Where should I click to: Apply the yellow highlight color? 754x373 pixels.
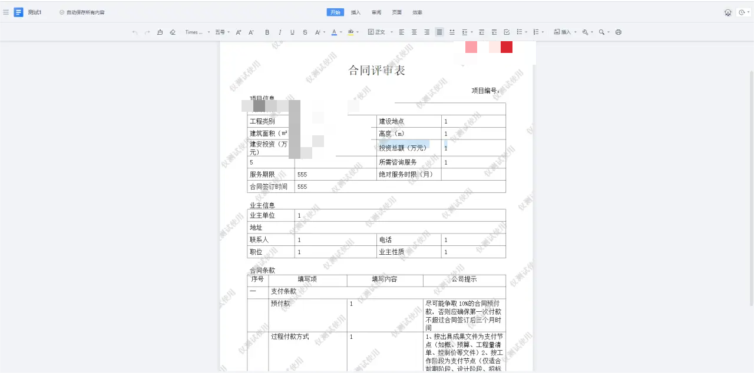(350, 32)
